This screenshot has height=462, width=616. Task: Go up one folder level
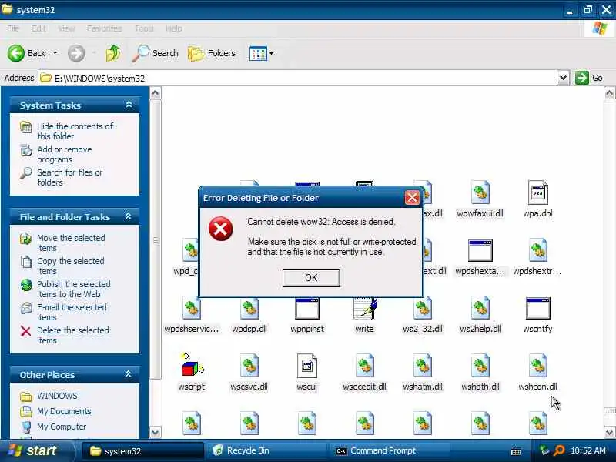[x=113, y=53]
